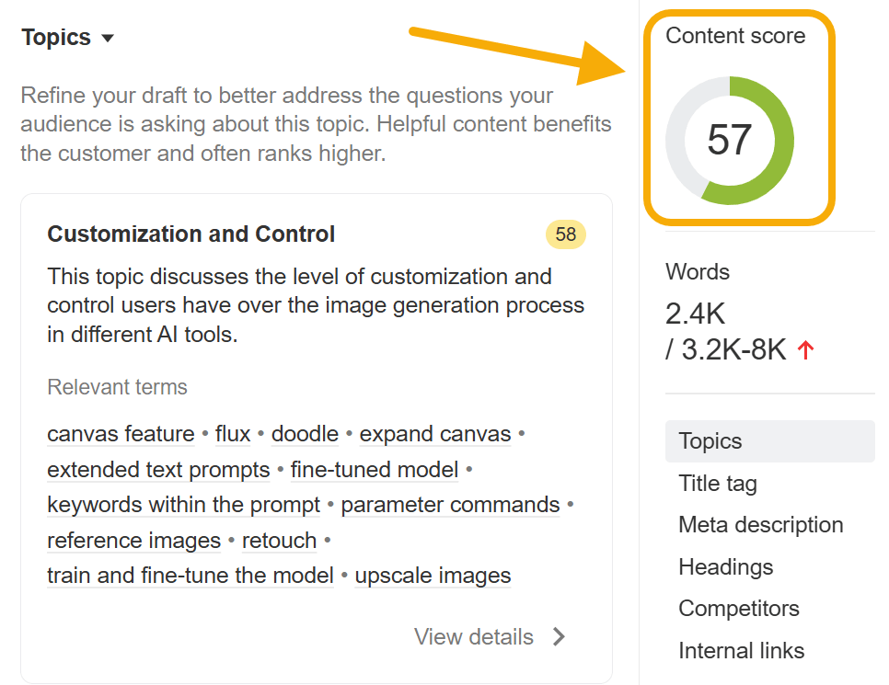Click the Customization and Control topic heading

[191, 234]
